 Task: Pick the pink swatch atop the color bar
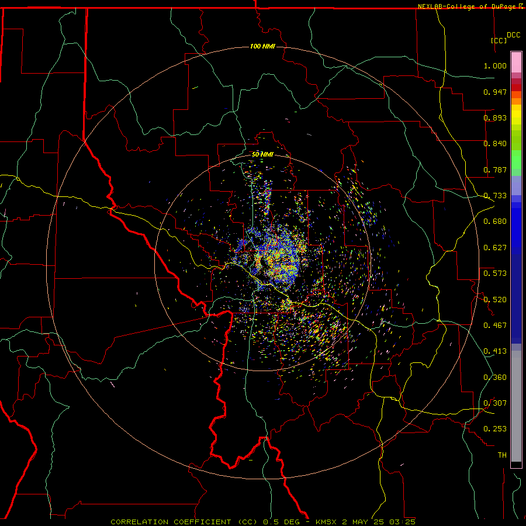click(x=516, y=62)
